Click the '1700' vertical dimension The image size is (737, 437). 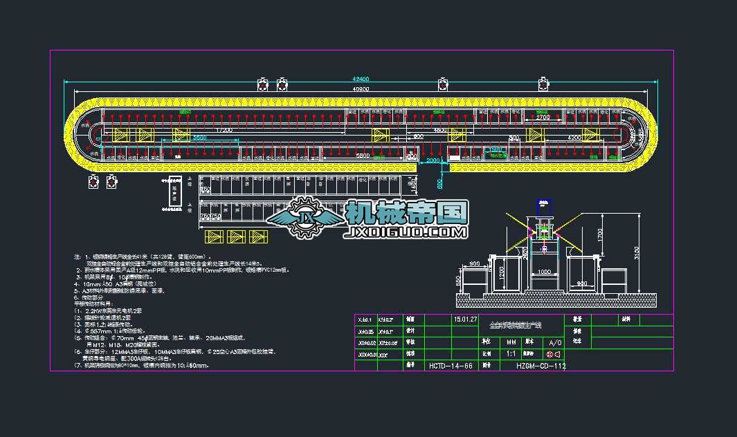(600, 234)
